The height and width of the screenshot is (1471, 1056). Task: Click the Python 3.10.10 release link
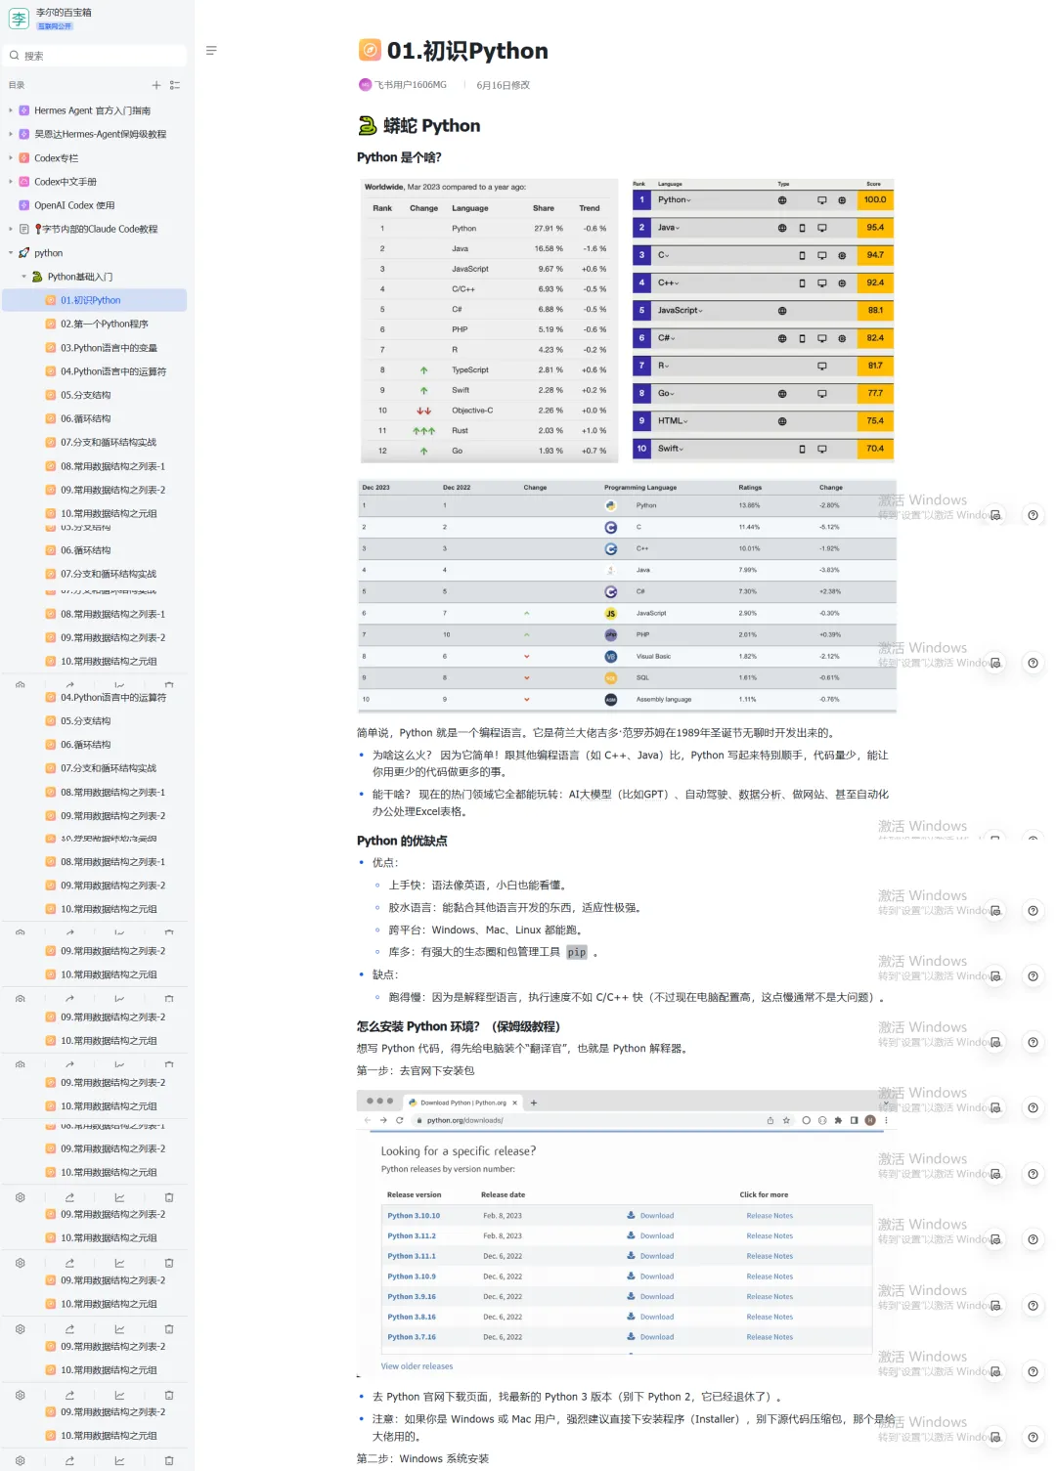[414, 1216]
